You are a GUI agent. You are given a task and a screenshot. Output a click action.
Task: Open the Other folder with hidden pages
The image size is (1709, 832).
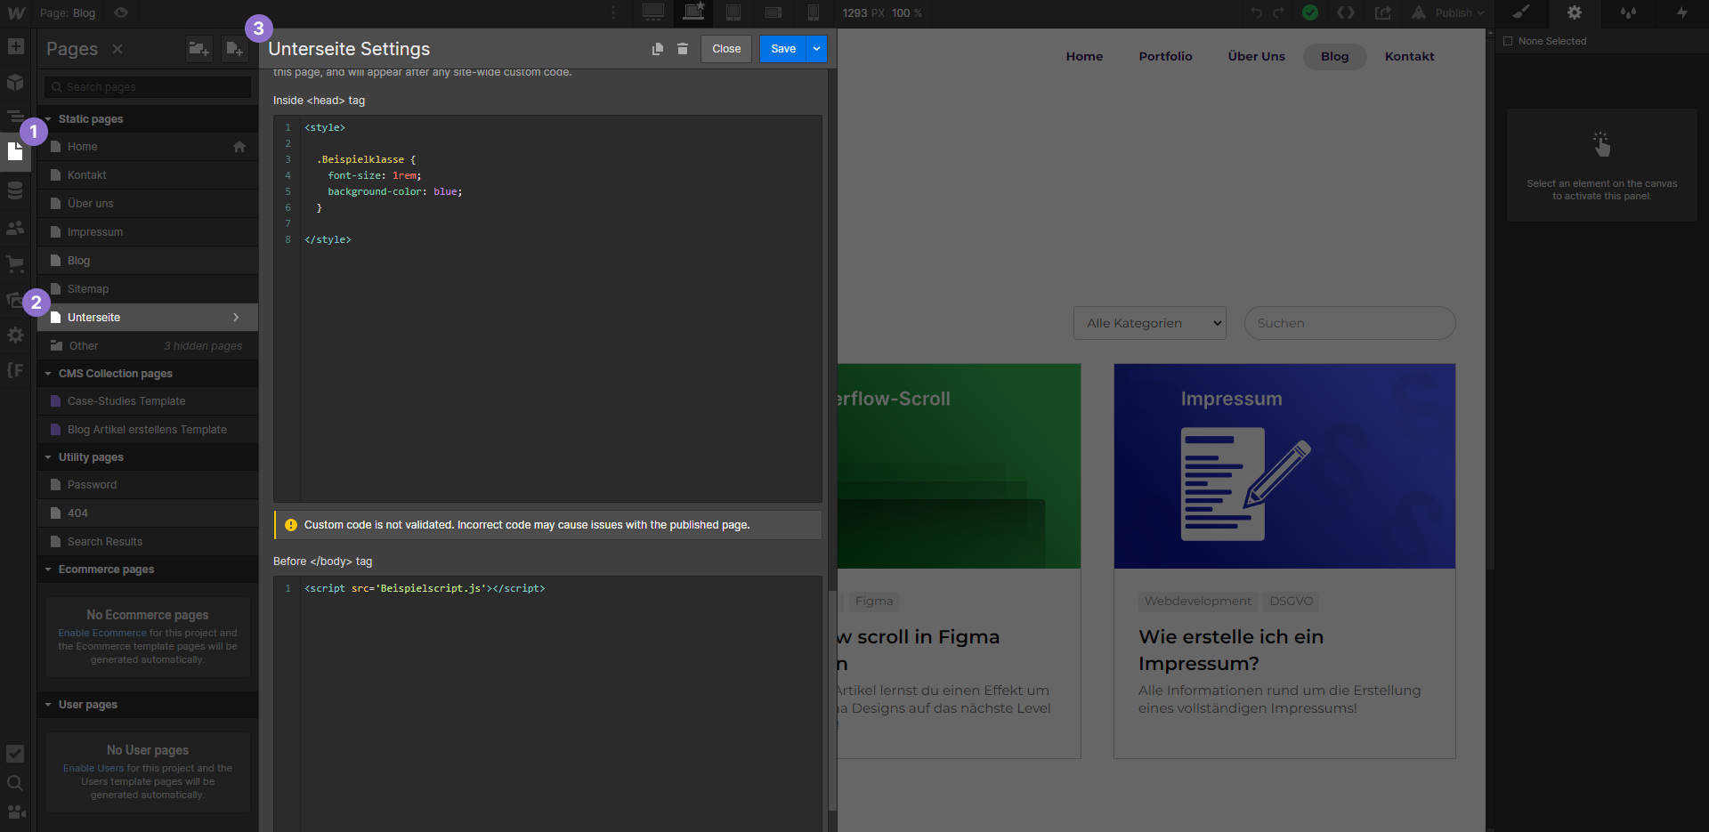click(x=148, y=346)
